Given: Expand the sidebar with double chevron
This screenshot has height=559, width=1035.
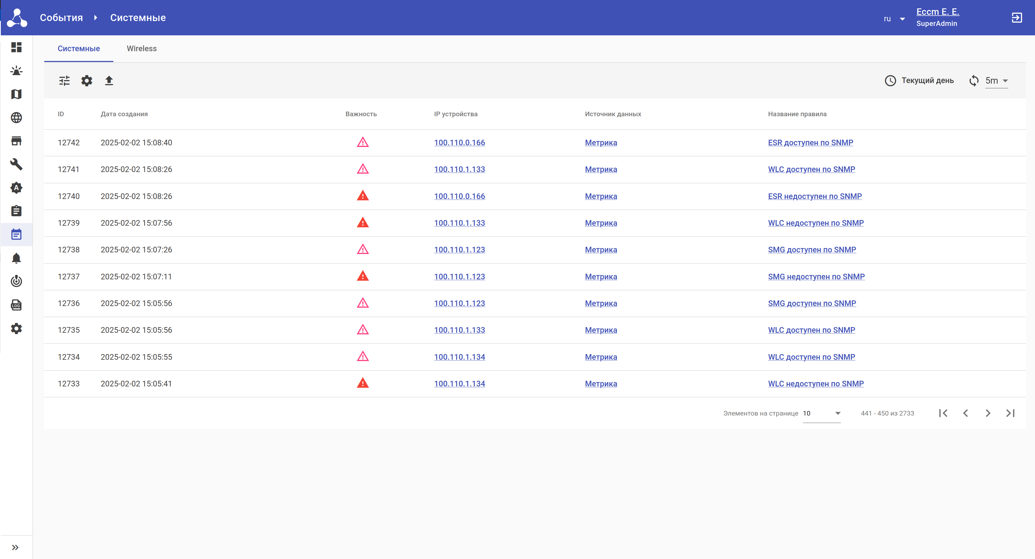Looking at the screenshot, I should click(15, 547).
